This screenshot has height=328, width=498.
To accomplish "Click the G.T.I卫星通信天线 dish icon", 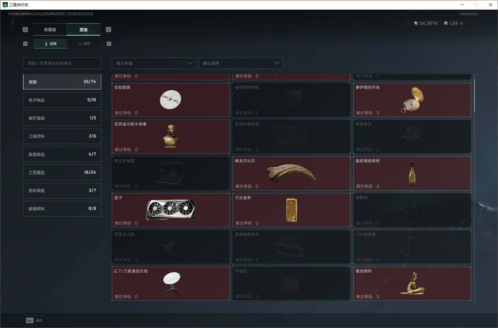I will pos(172,284).
